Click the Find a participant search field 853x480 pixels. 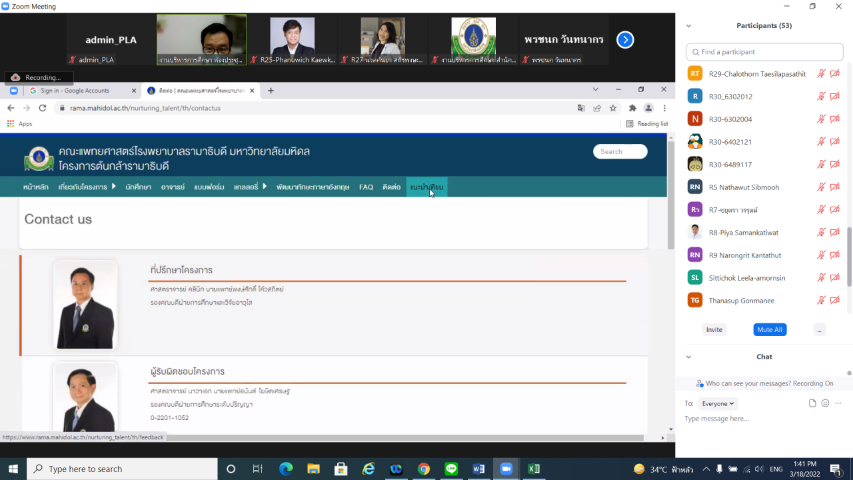(x=764, y=52)
